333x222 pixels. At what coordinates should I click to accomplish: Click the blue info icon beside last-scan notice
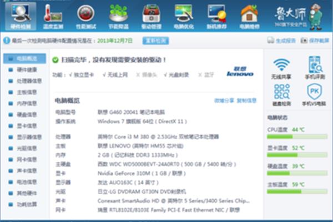7,41
